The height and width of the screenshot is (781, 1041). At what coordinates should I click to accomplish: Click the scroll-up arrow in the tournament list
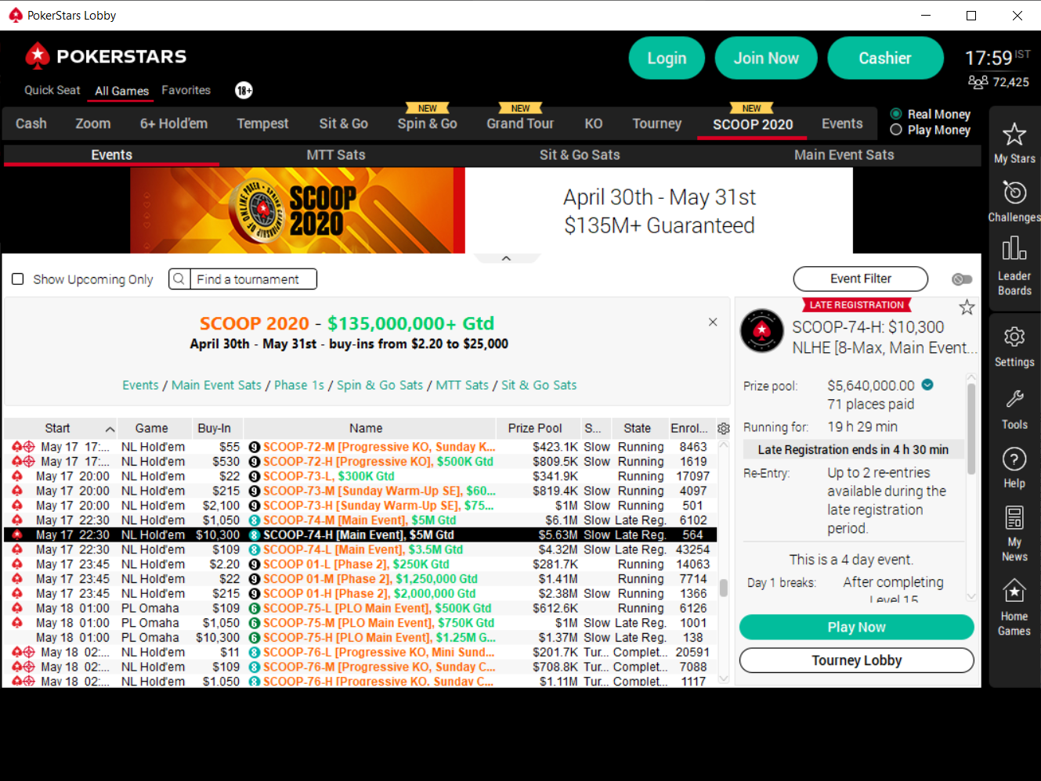(x=724, y=446)
